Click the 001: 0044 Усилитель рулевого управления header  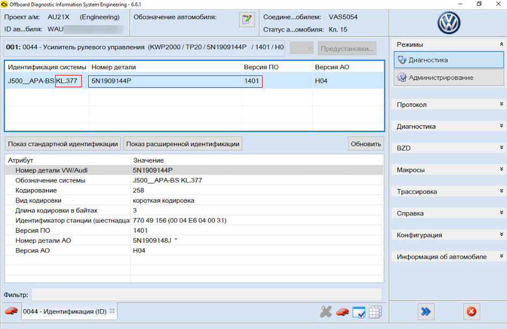pyautogui.click(x=145, y=47)
